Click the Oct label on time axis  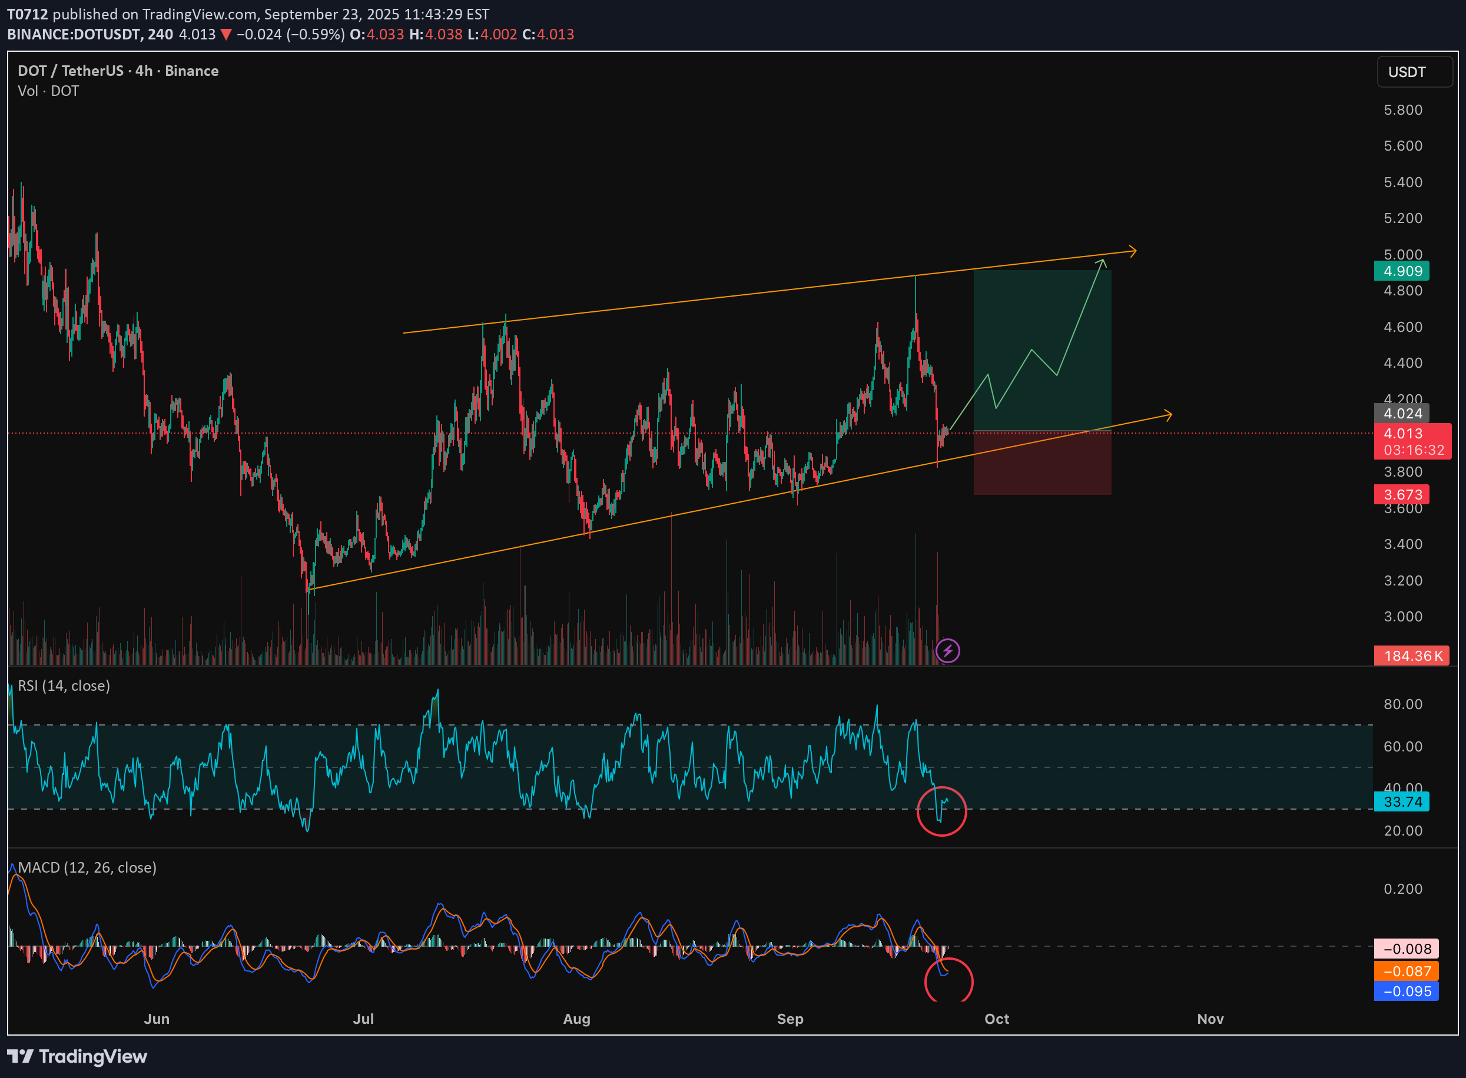click(996, 1019)
